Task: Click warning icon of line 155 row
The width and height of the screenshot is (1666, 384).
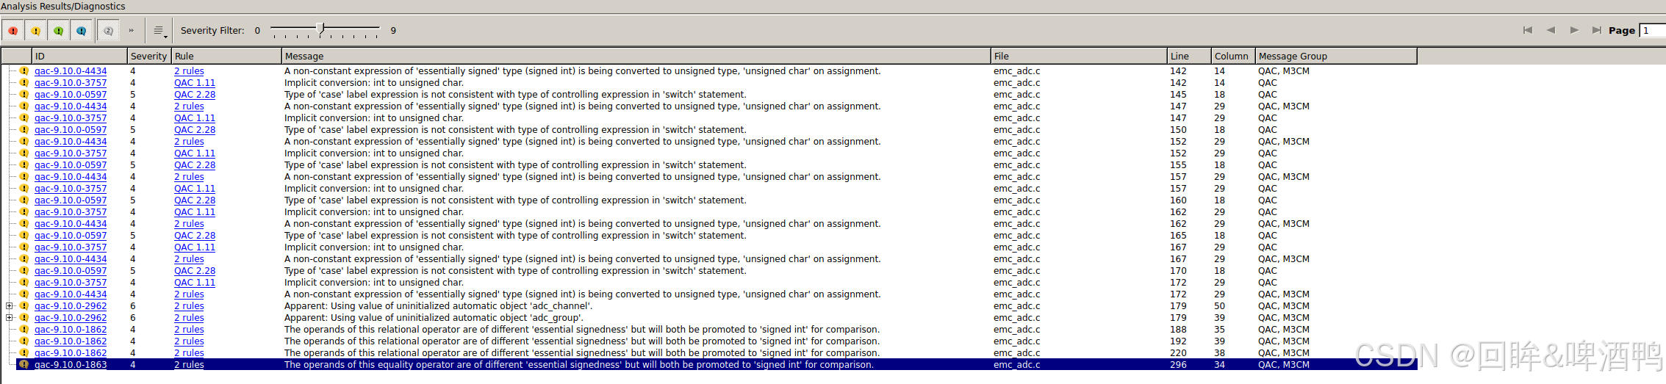Action: click(x=24, y=165)
